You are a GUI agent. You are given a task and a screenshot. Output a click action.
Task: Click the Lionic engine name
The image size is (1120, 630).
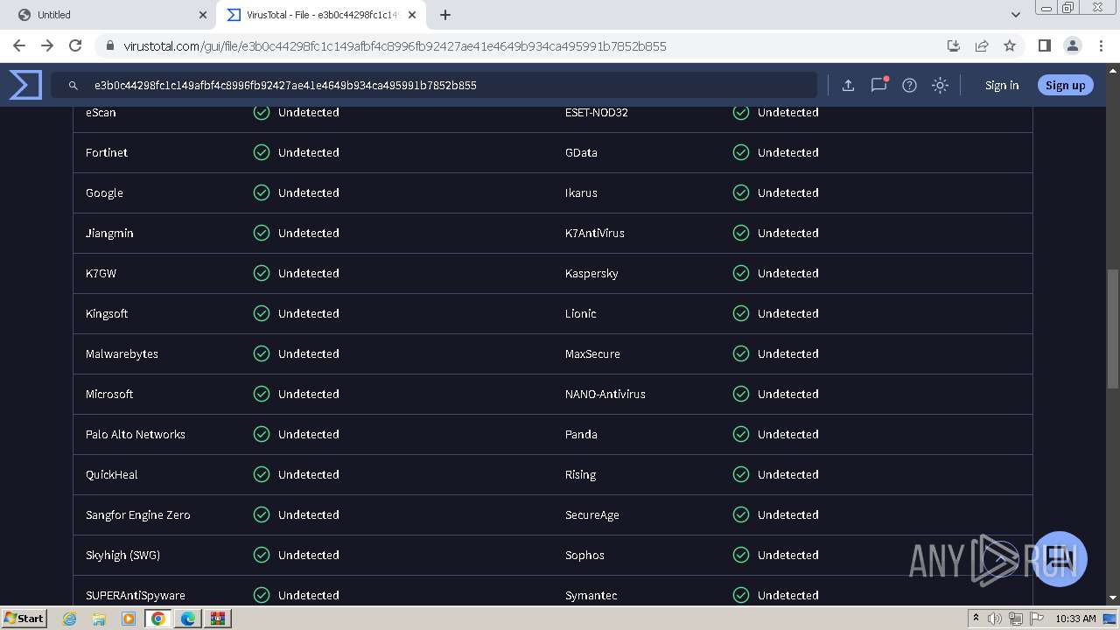(x=581, y=313)
